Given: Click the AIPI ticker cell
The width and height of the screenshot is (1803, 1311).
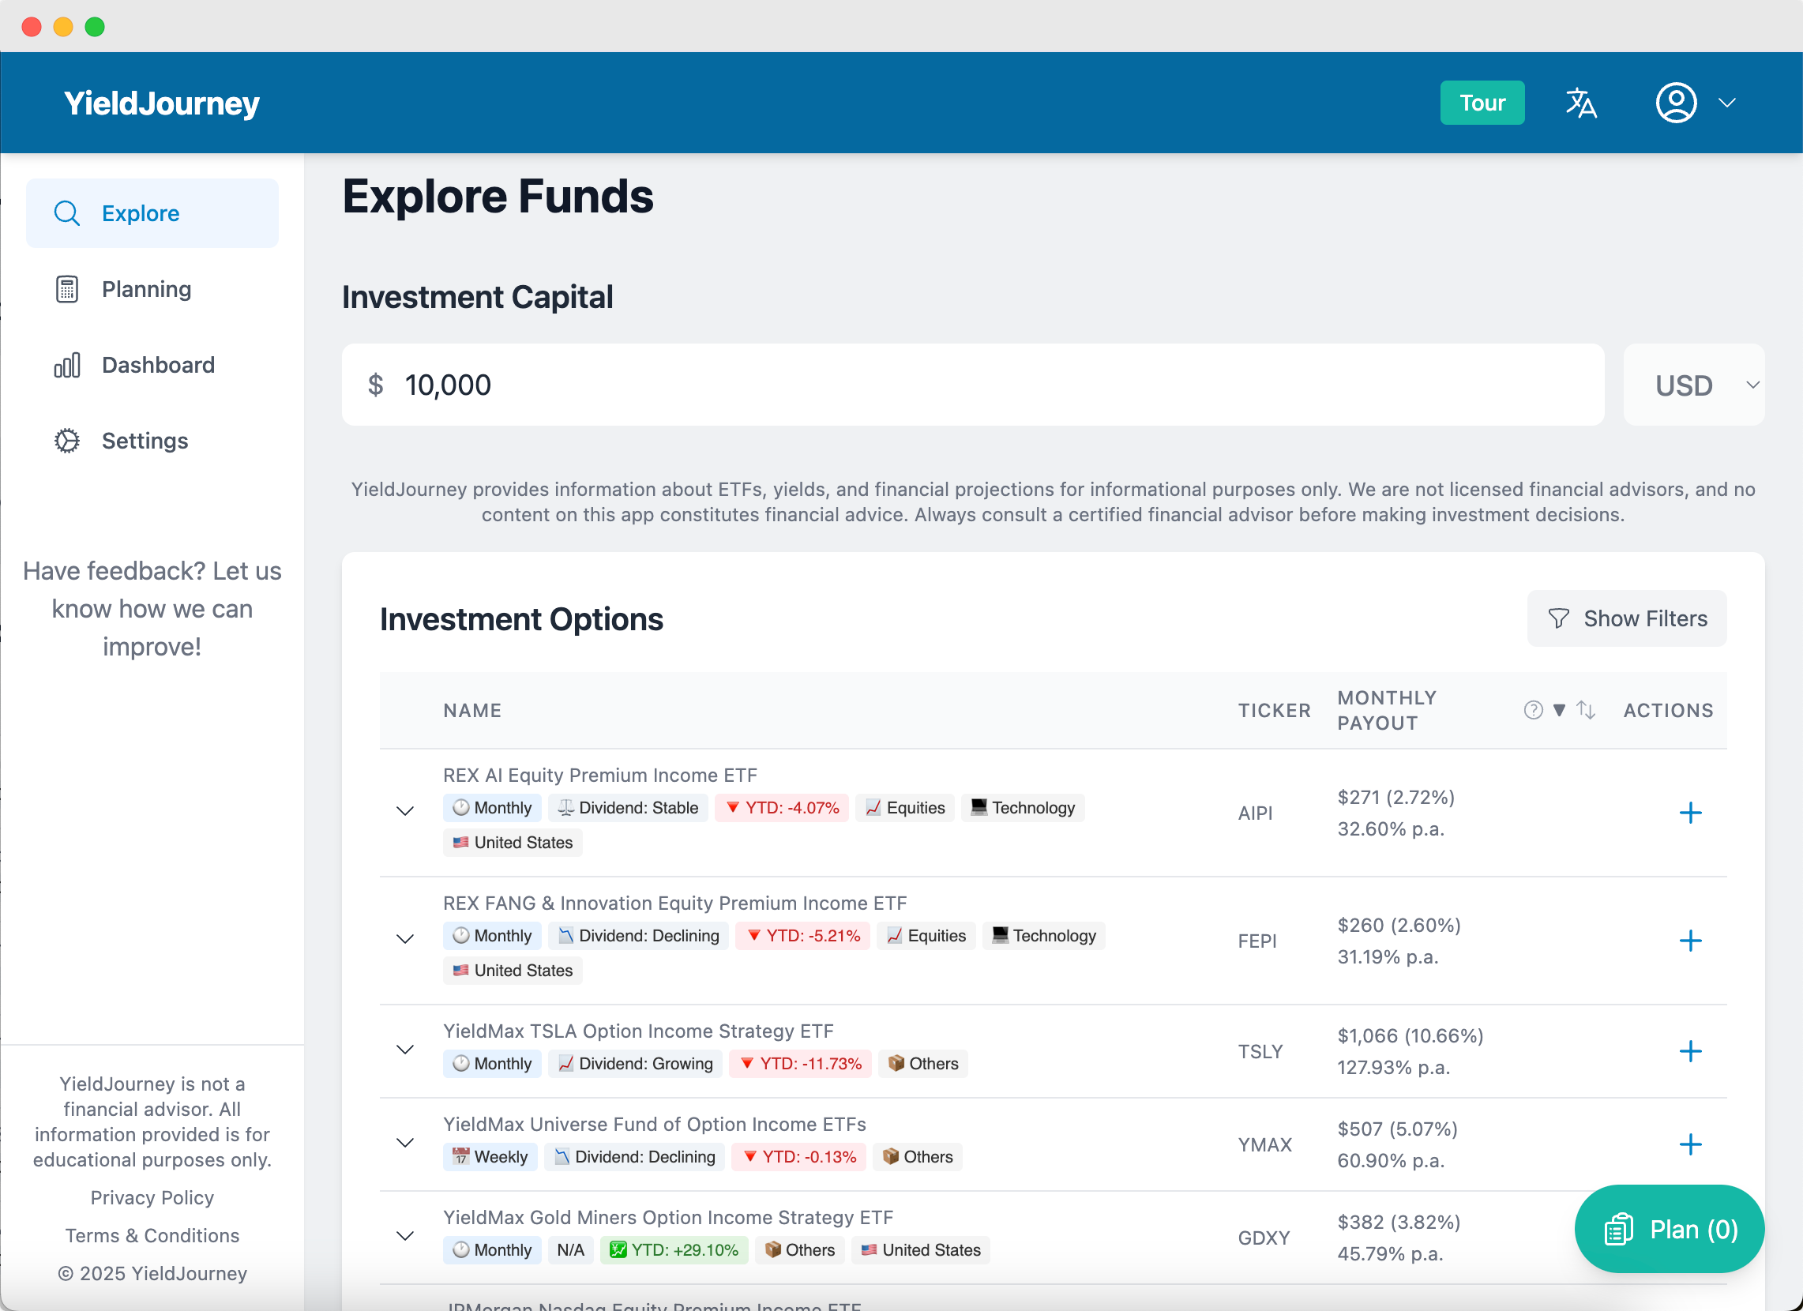Looking at the screenshot, I should pos(1255,813).
